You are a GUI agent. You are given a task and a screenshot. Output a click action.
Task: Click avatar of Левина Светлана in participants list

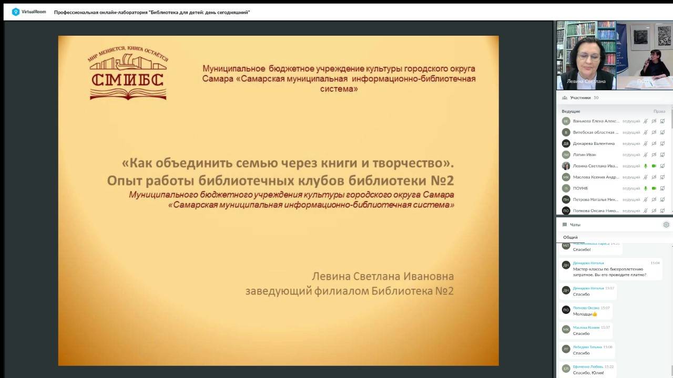pyautogui.click(x=566, y=166)
